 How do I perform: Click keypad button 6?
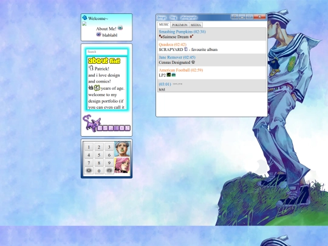[x=109, y=155]
